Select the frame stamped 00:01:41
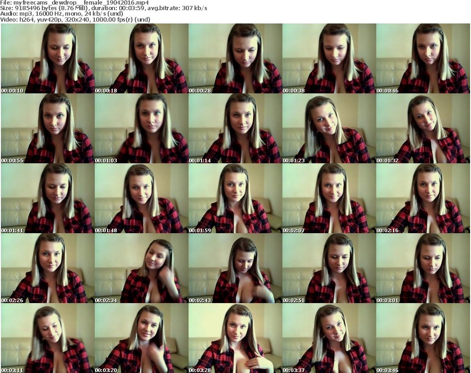 tap(48, 198)
